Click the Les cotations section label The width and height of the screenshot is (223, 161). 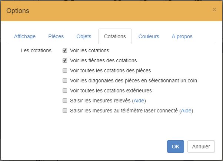36,50
